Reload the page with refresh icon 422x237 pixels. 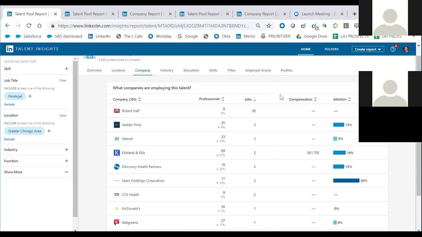29,26
